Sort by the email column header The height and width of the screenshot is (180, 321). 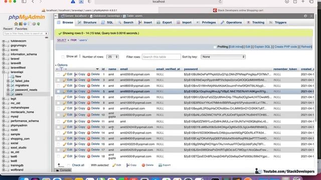pos(124,69)
